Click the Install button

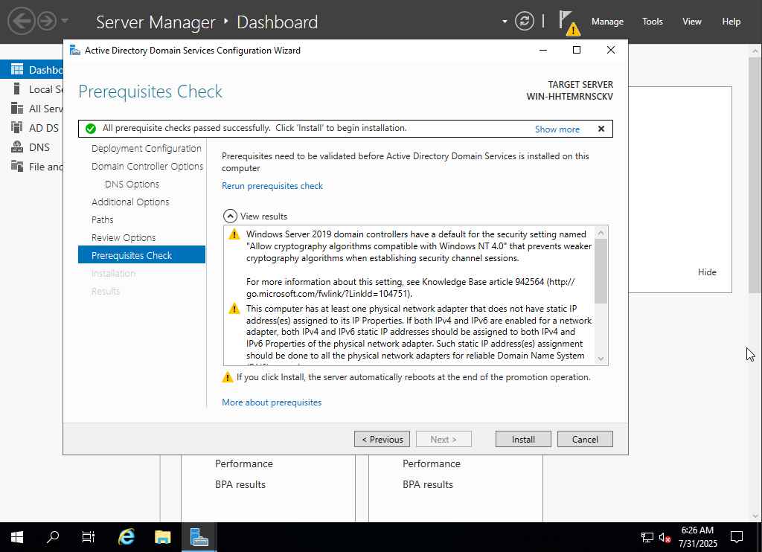(523, 440)
